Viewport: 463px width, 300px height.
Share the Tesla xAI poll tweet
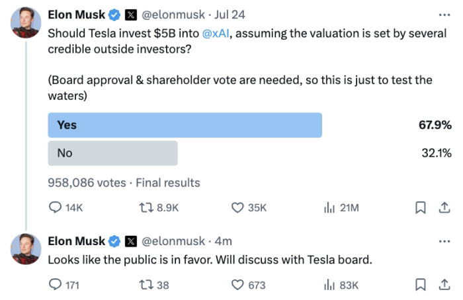[441, 207]
